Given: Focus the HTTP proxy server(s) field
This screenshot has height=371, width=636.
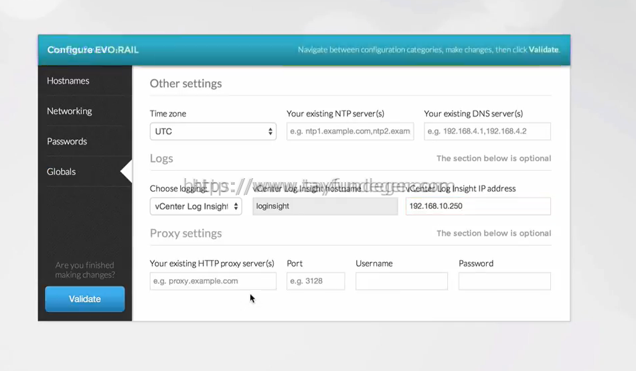Looking at the screenshot, I should [x=213, y=281].
